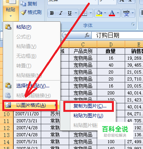Click quantity cell 100 in row 14
This screenshot has height=149, width=143.
click(111, 142)
